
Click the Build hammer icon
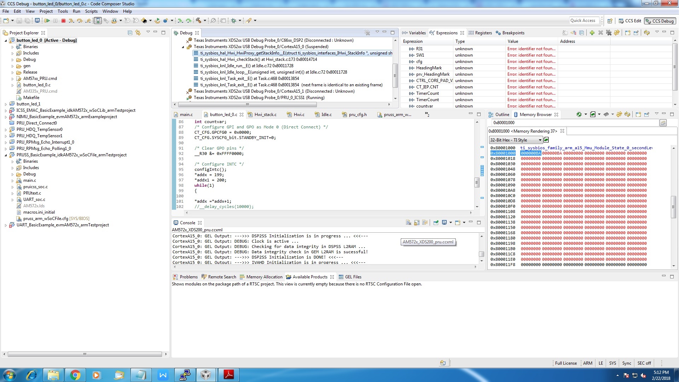coord(199,21)
